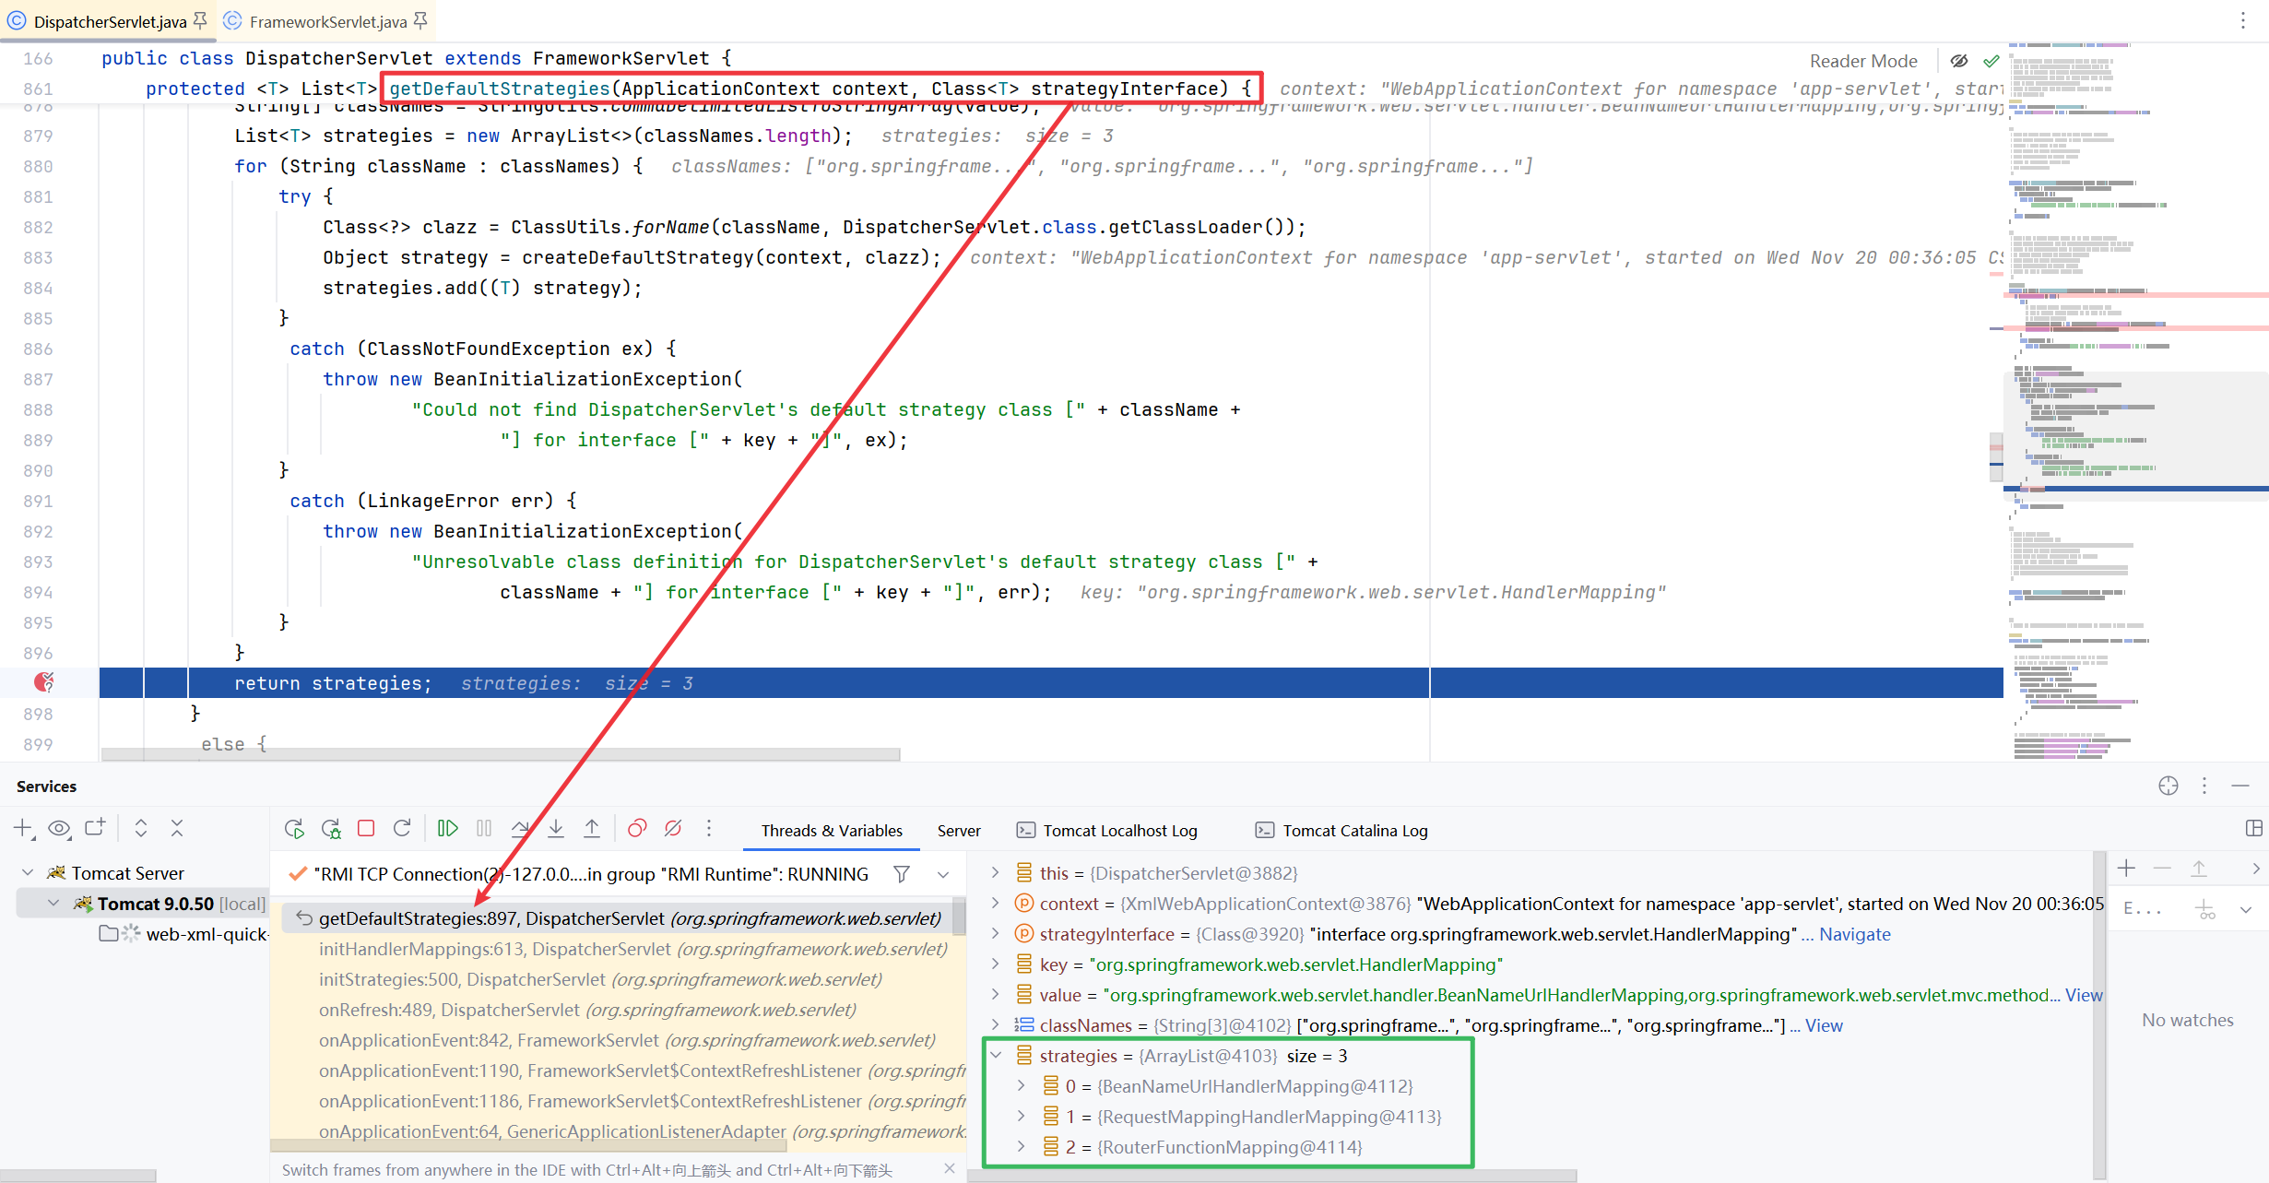Click the Step Into down arrow icon
2269x1183 pixels.
(x=556, y=828)
